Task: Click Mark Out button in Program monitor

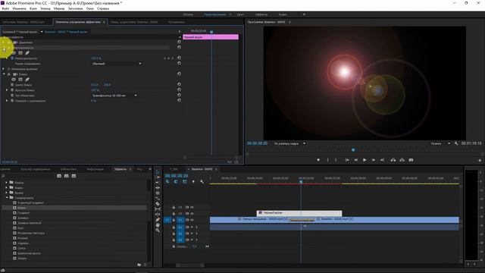Action: tap(336, 160)
